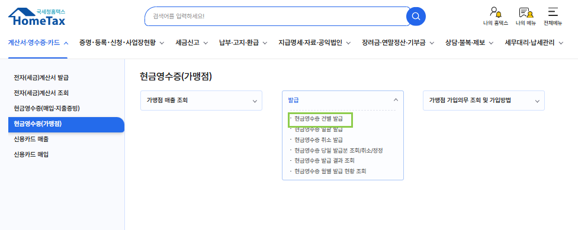Image resolution: width=578 pixels, height=230 pixels.
Task: Open 세금신고 top menu
Action: point(192,43)
